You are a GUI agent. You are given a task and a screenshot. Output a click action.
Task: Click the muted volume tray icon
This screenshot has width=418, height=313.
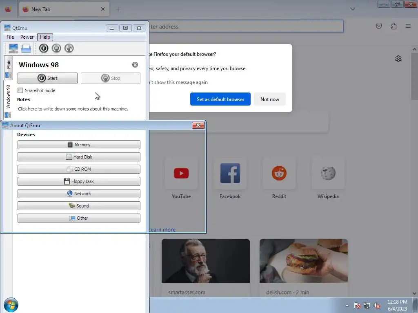(x=377, y=306)
